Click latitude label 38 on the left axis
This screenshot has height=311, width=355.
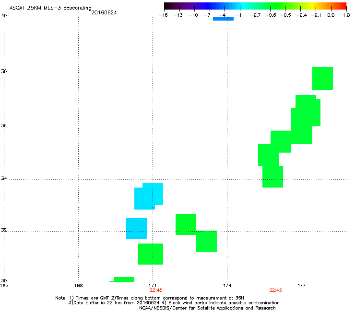[4, 71]
